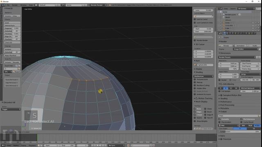Viewport: 262px width, 147px height.
Task: Open the Multitexture shading dropdown
Action: pos(203,76)
